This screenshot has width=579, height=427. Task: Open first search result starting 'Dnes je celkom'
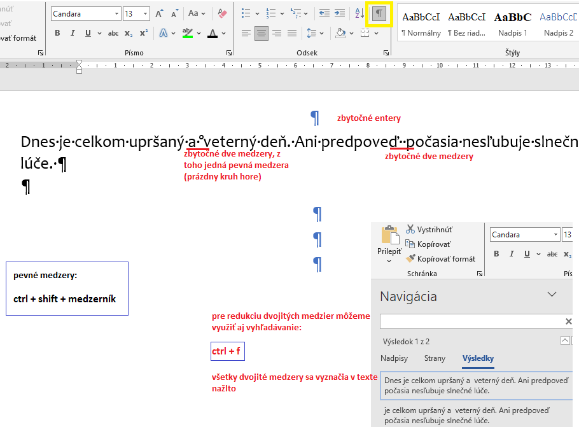tap(477, 385)
